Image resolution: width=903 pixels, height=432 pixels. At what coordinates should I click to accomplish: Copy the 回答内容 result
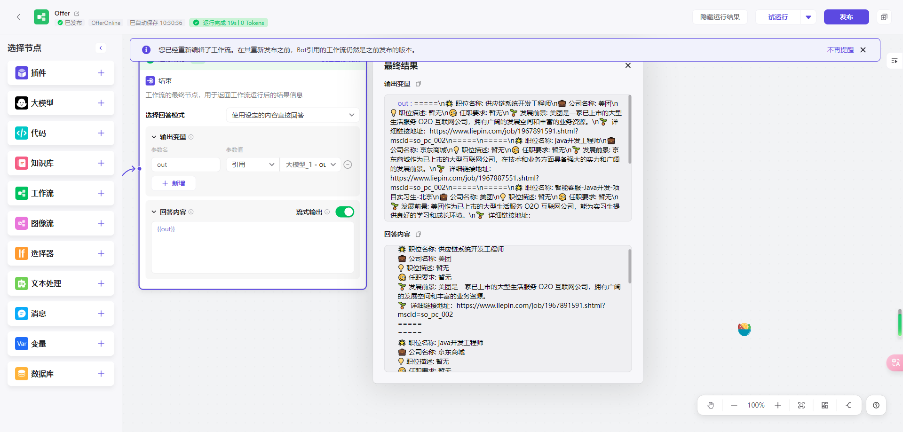click(418, 234)
